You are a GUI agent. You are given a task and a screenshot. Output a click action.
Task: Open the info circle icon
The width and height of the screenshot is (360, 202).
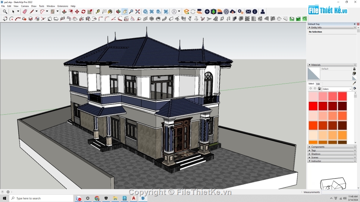255,11
